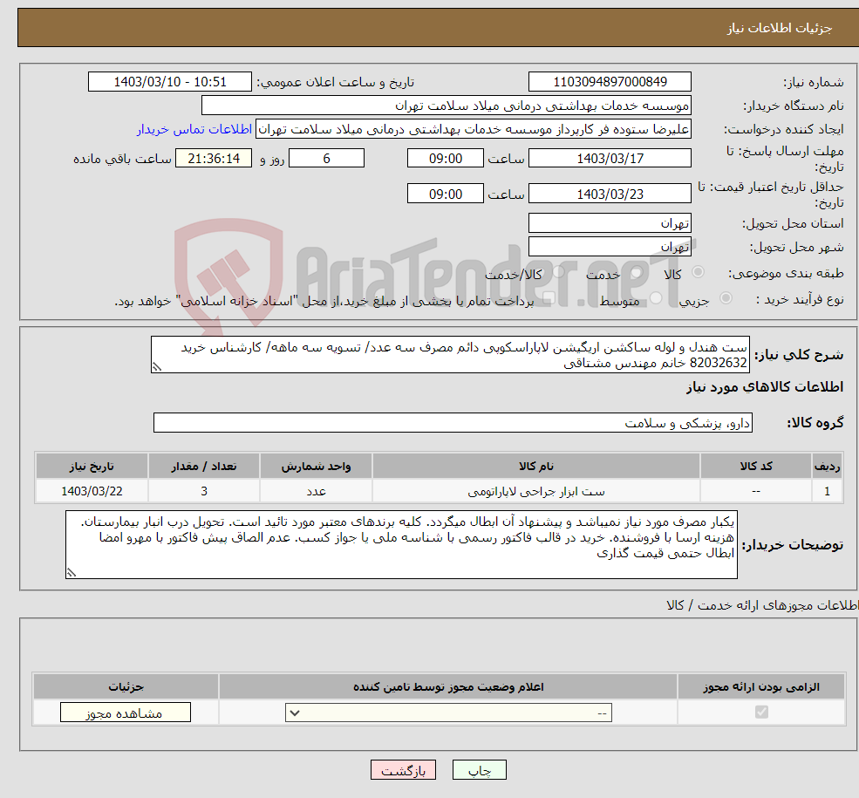This screenshot has height=798, width=859.
Task: Click the remaining time 21:36:14 field
Action: [x=214, y=158]
